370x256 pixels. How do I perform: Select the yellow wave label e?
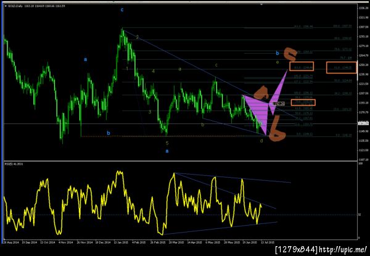click(x=277, y=62)
